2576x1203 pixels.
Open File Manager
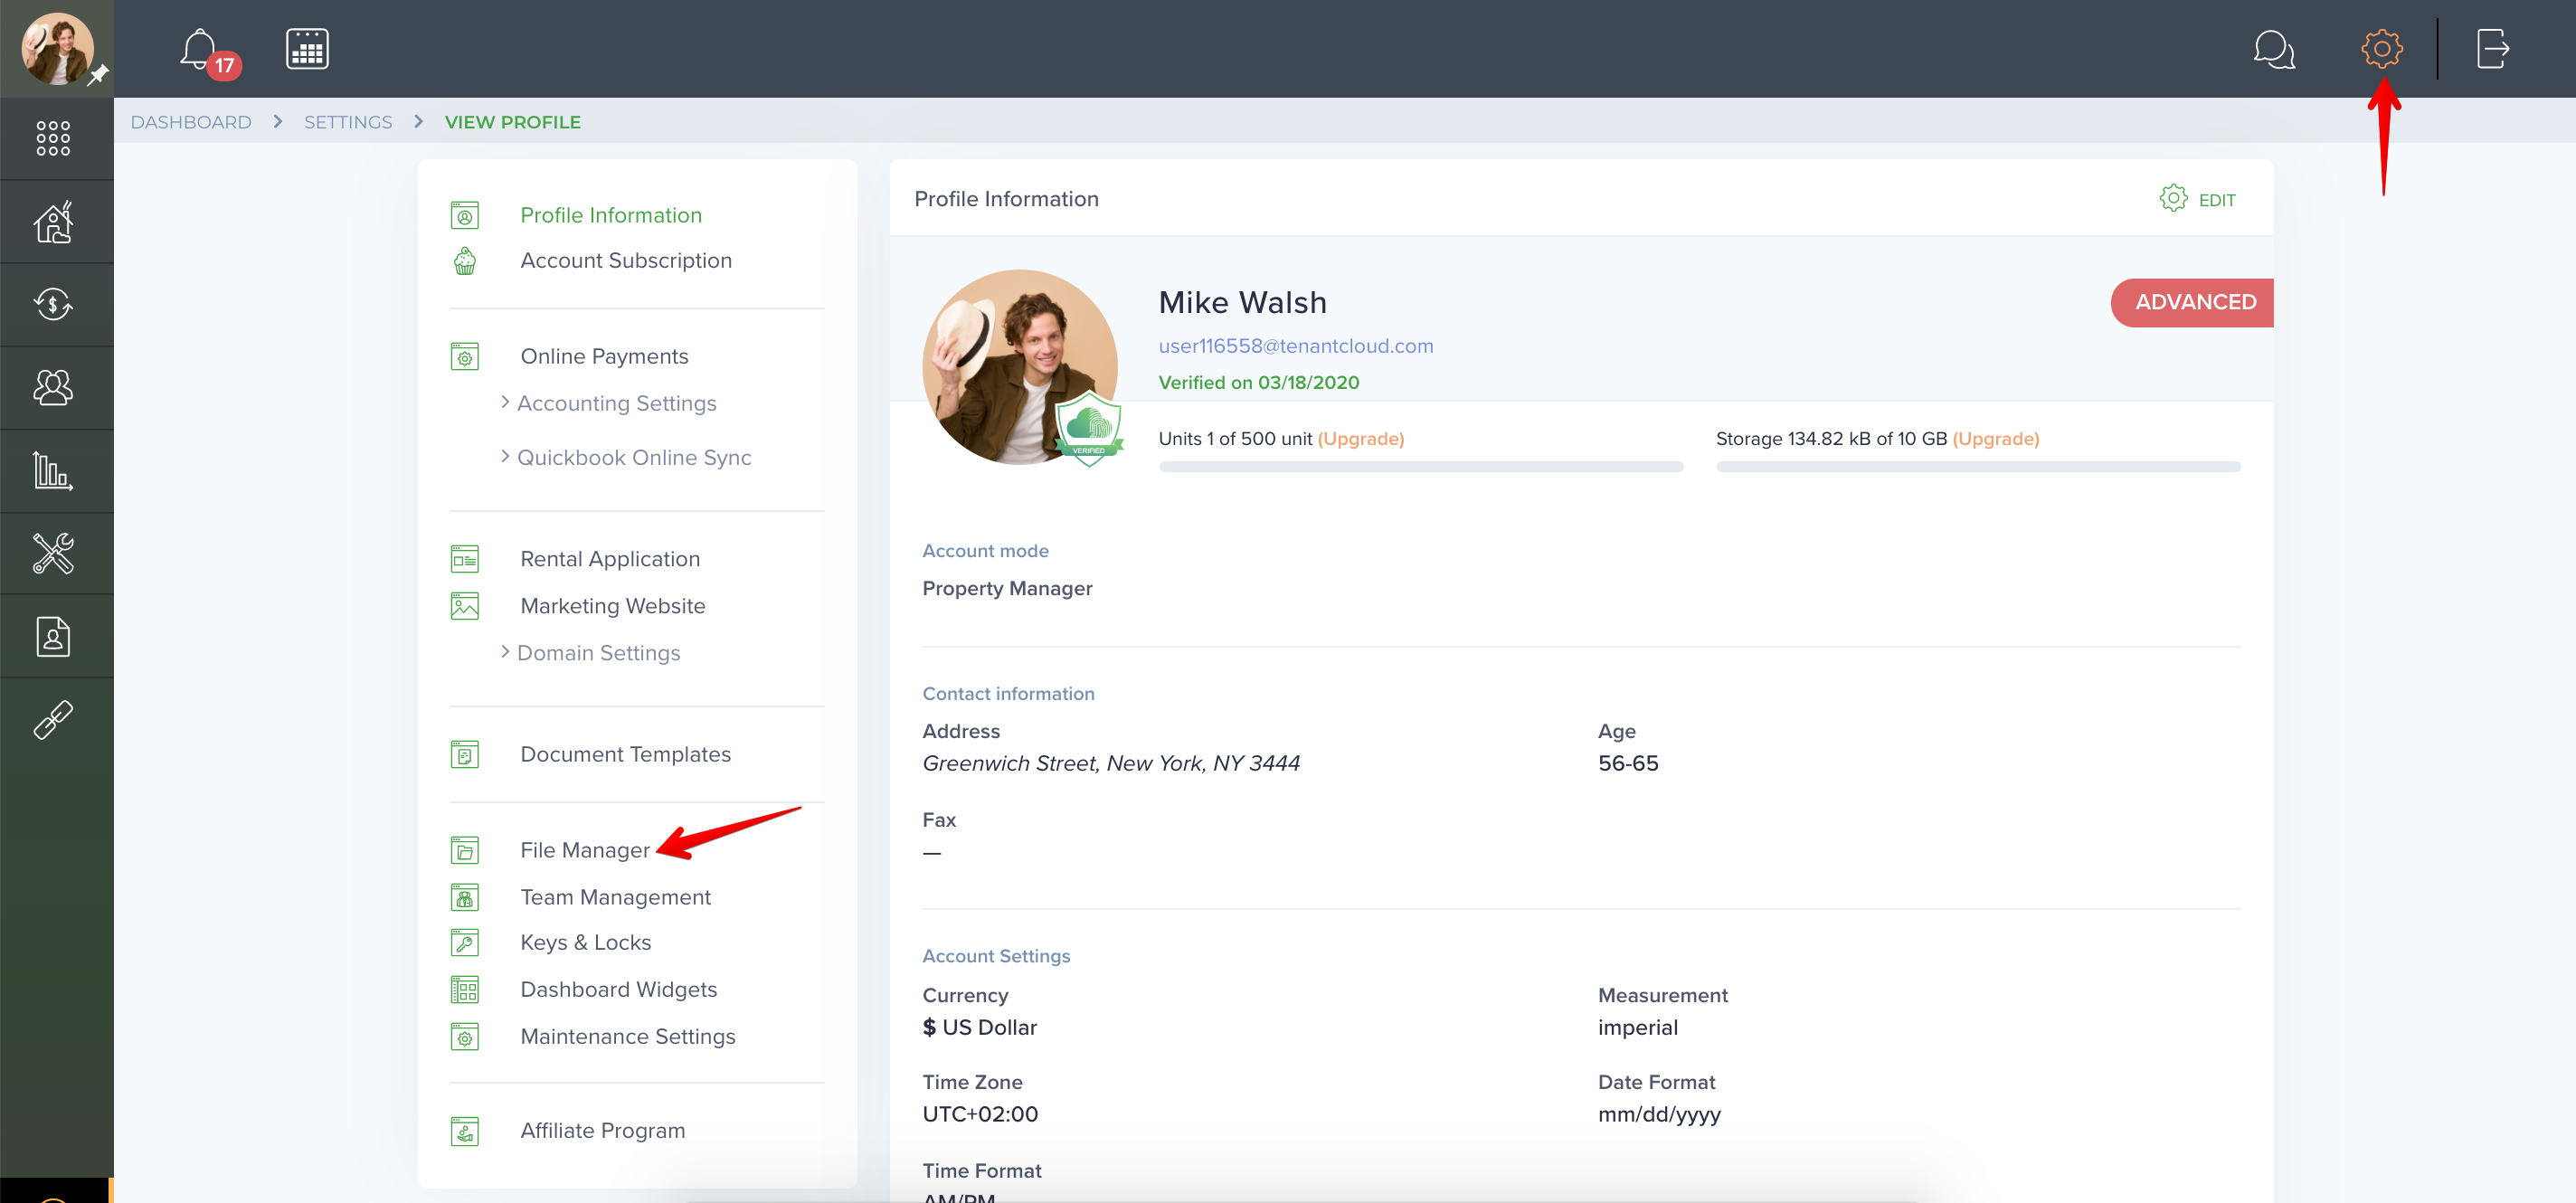coord(585,850)
